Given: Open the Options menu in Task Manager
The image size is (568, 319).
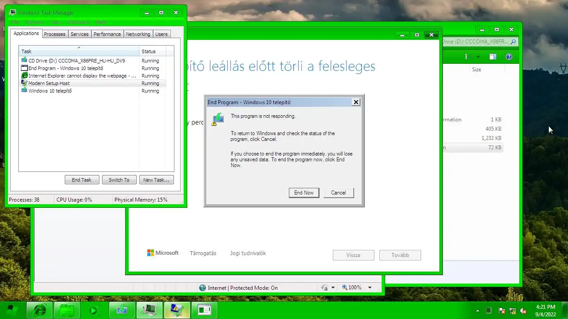Looking at the screenshot, I should pyautogui.click(x=34, y=22).
